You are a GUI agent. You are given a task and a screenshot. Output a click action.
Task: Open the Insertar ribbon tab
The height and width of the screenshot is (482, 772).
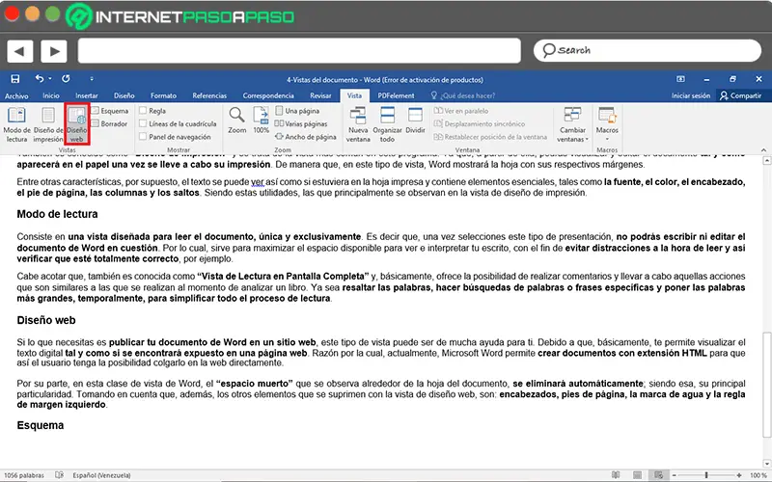pos(87,95)
